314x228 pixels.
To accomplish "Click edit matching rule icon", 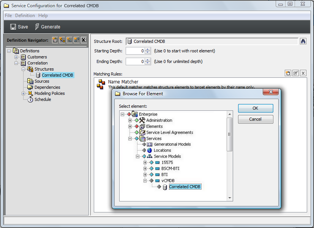I will pyautogui.click(x=295, y=73).
